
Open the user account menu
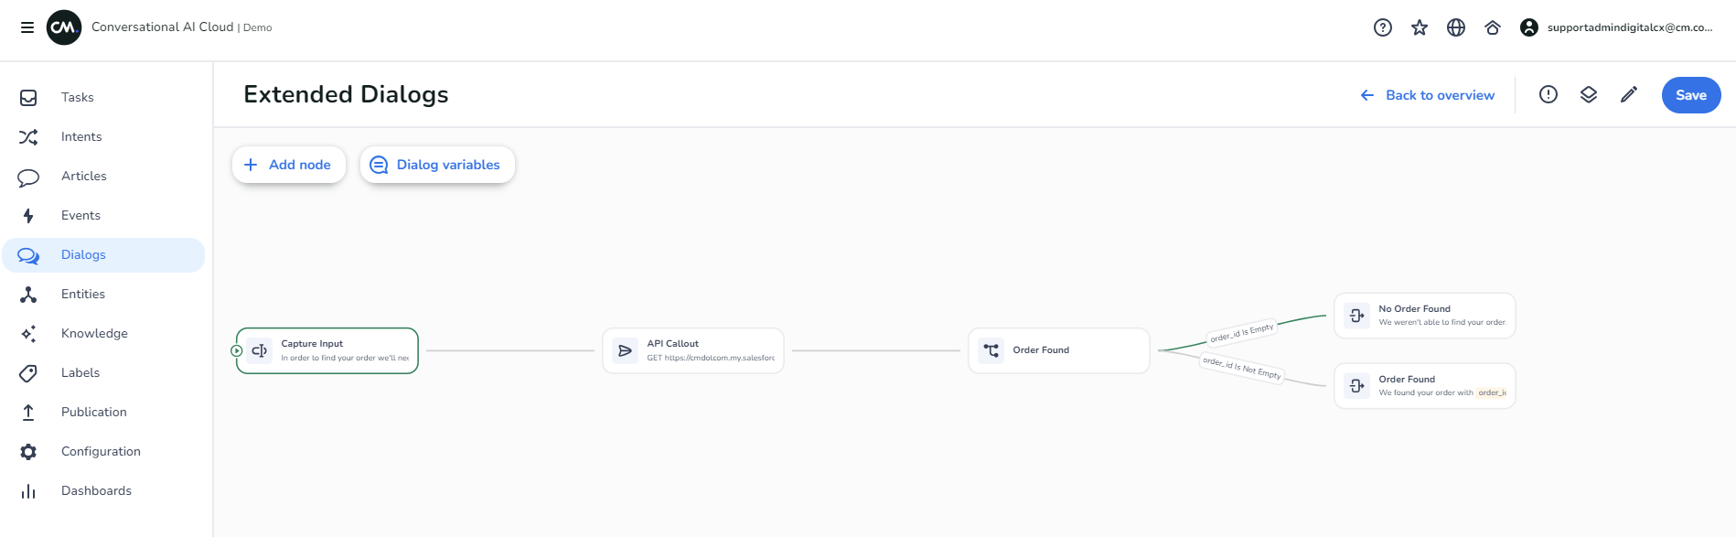(x=1616, y=27)
